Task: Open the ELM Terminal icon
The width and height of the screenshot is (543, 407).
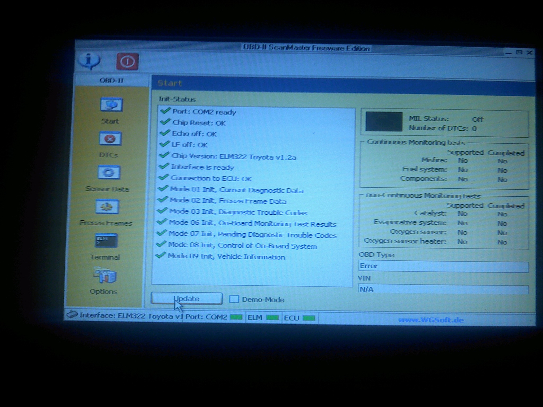Action: pos(106,241)
